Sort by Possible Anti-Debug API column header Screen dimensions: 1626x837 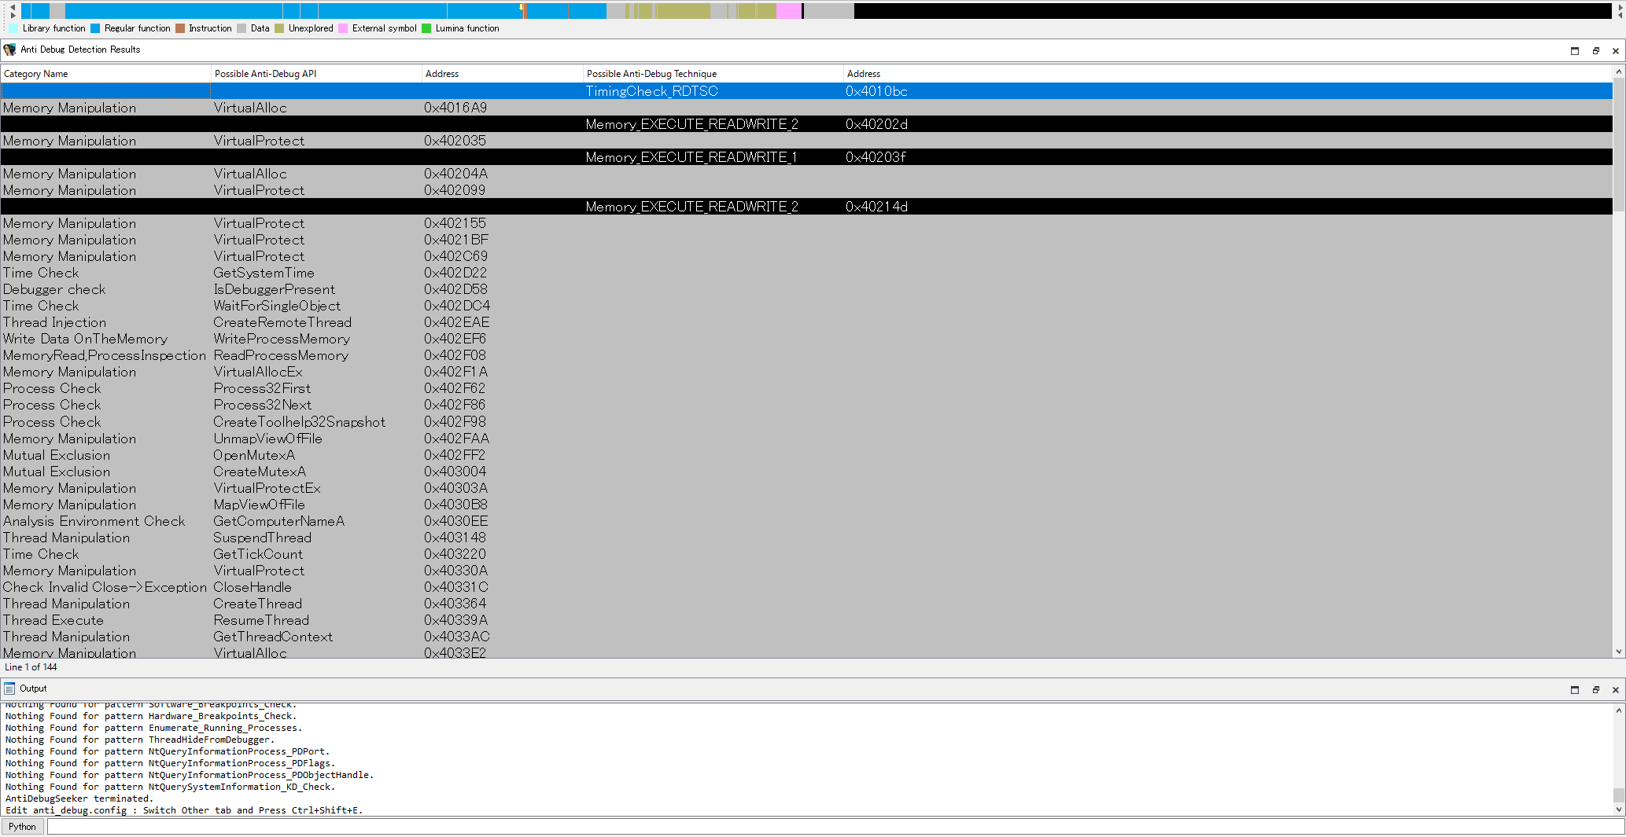[x=316, y=74]
